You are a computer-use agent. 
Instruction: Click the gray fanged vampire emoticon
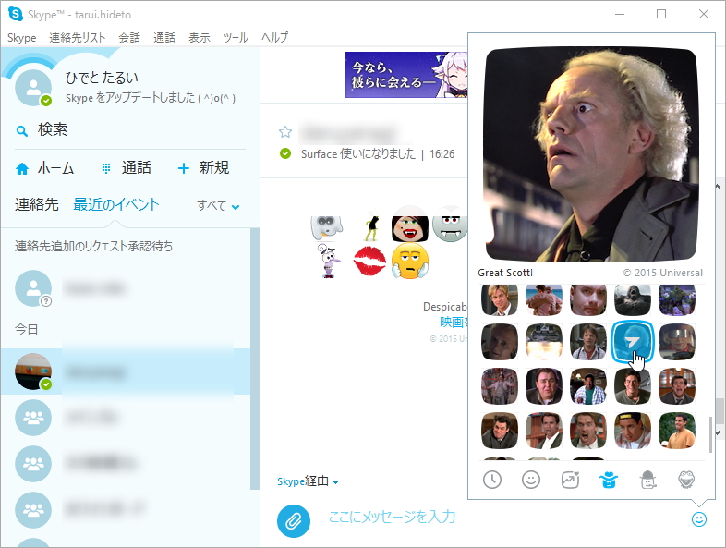click(x=450, y=225)
